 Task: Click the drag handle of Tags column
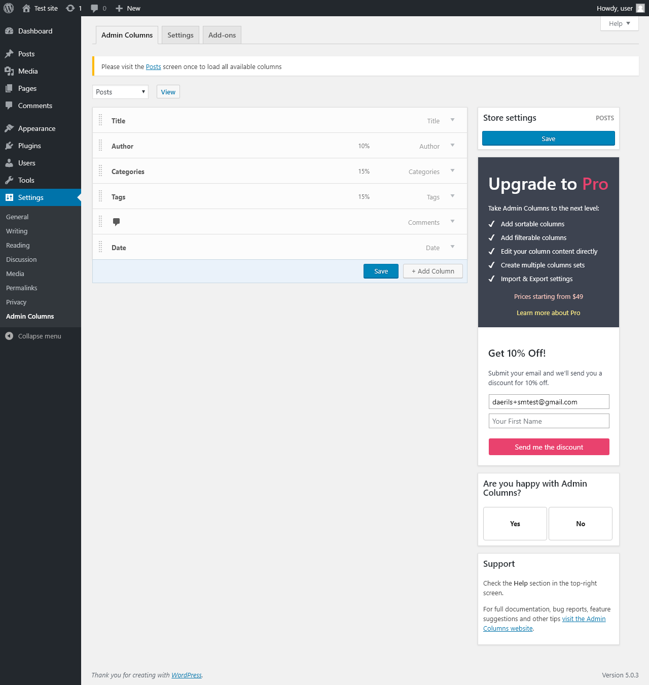point(100,196)
